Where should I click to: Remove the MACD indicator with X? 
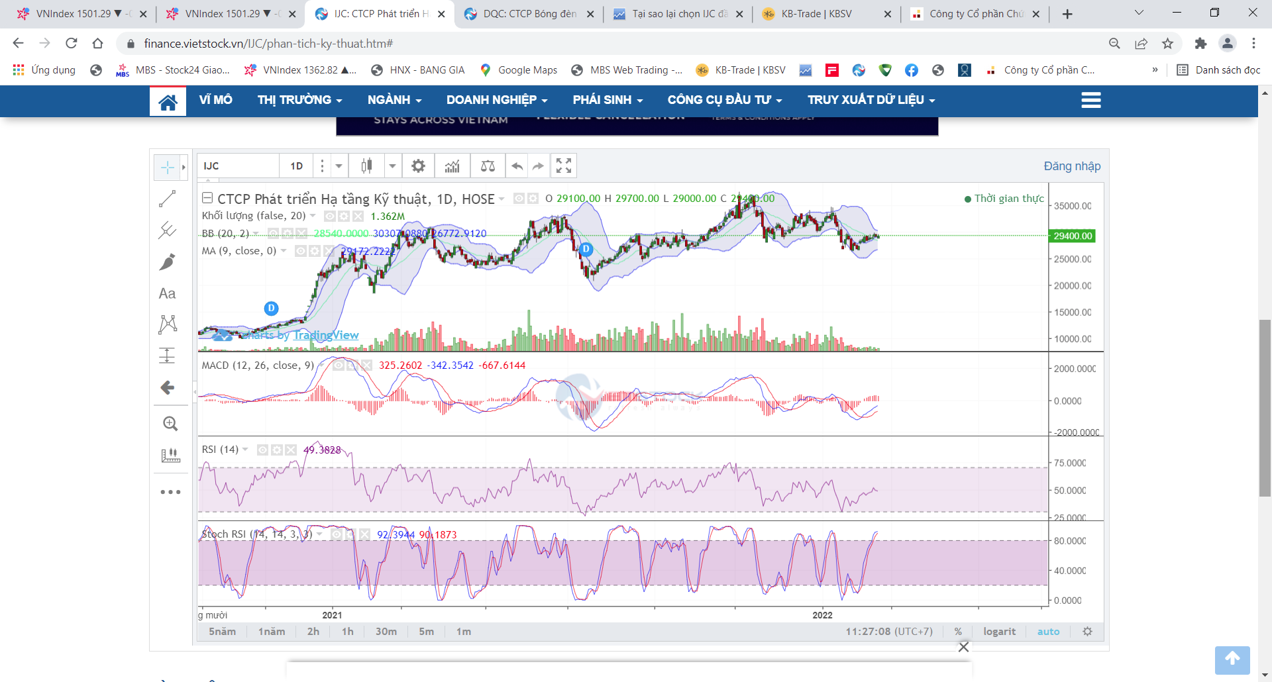[x=366, y=365]
